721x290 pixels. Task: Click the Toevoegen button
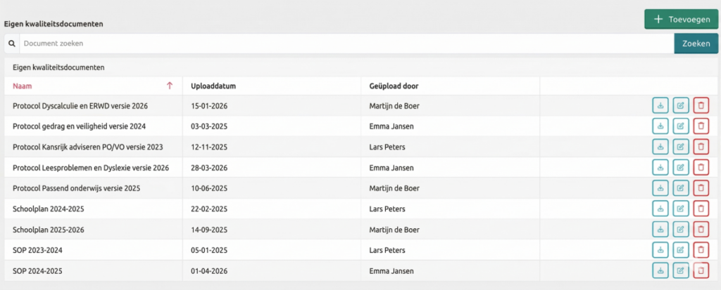(681, 19)
